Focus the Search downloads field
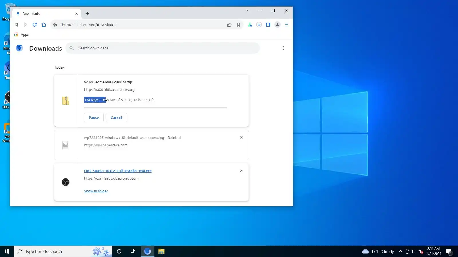This screenshot has height=257, width=458. (163, 48)
